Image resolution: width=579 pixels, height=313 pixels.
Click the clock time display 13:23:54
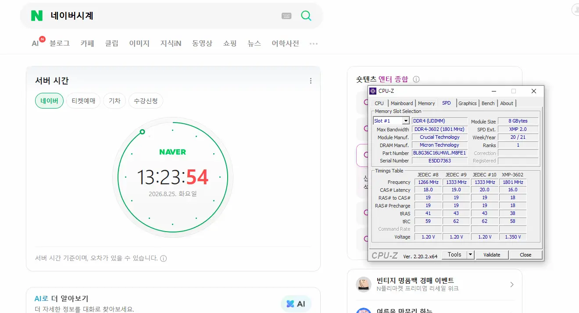(172, 177)
